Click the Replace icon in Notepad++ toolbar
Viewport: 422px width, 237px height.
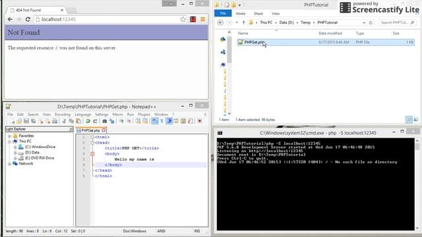111,121
